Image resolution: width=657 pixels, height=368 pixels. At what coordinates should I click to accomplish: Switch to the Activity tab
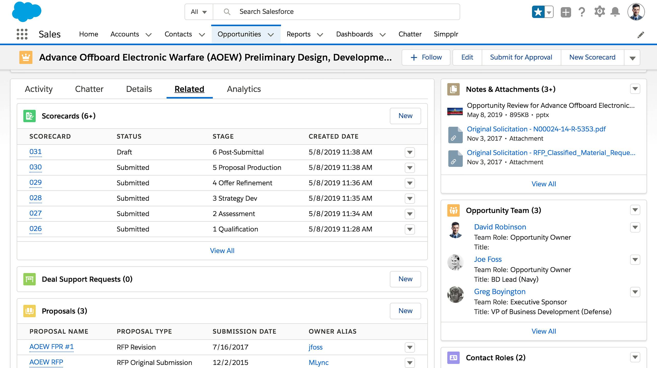(x=39, y=89)
